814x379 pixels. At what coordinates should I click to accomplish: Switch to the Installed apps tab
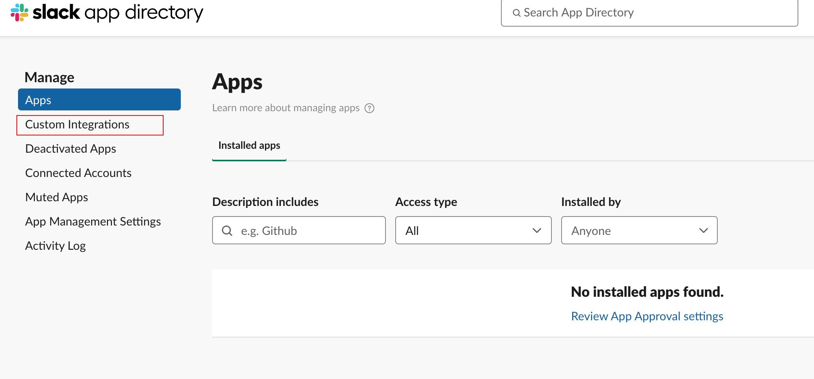tap(249, 146)
